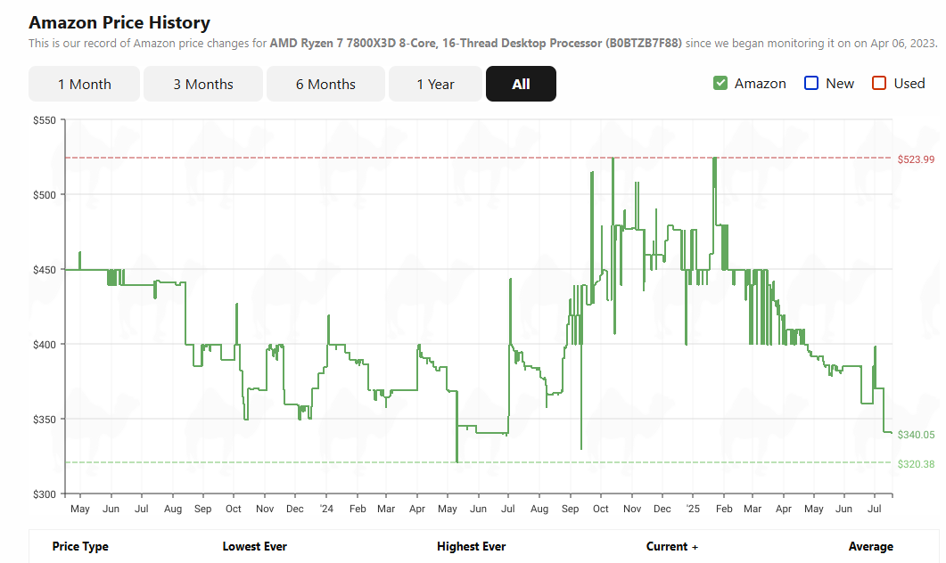Show the 6 Months price history
Image resolution: width=946 pixels, height=563 pixels.
point(325,84)
